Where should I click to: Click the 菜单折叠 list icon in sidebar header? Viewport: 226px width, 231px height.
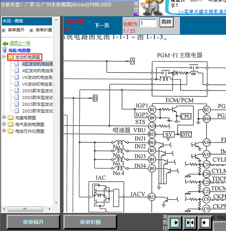tap(31, 30)
